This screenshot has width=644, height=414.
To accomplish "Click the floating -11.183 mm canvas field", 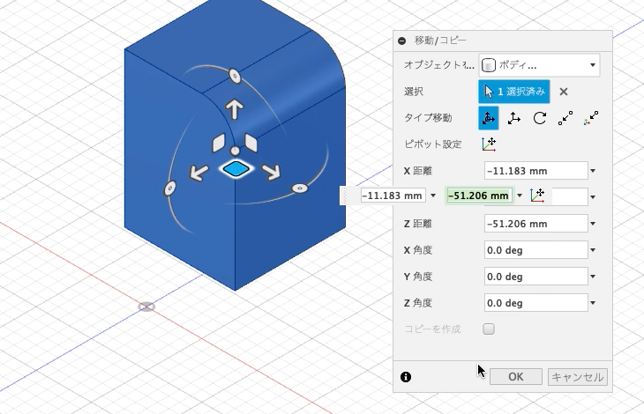I will point(393,196).
